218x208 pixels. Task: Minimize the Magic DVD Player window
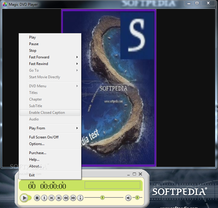point(189,3)
